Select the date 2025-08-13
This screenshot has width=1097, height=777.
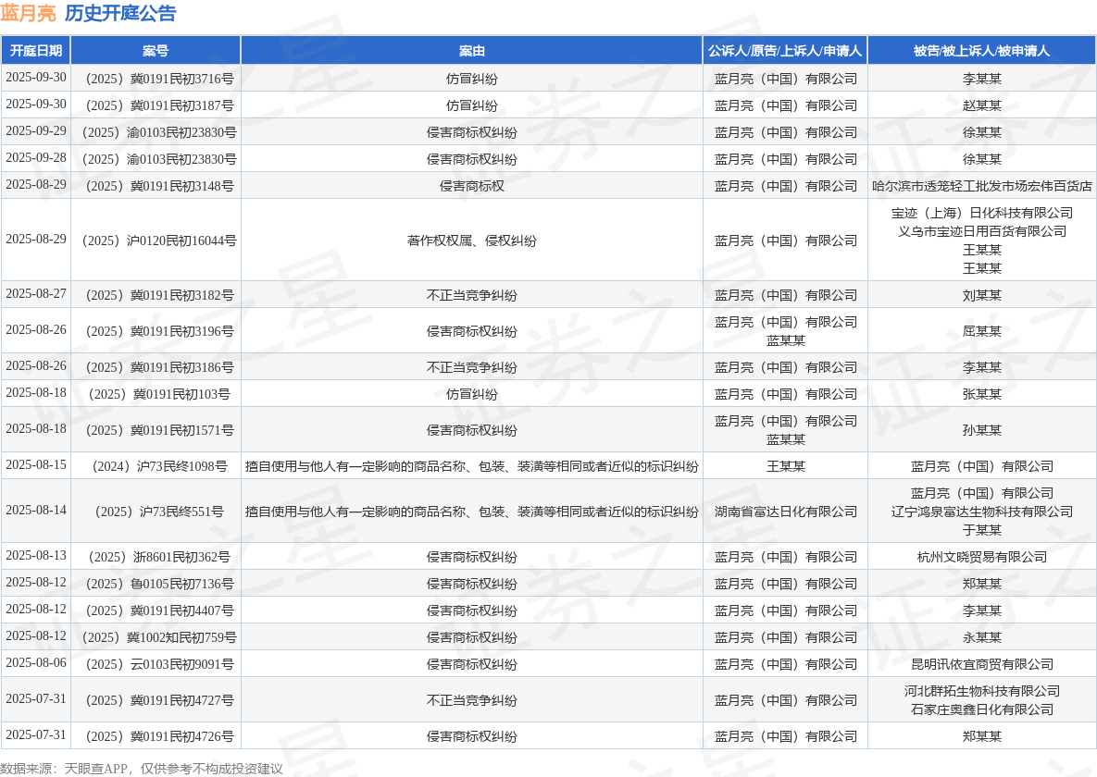[36, 555]
